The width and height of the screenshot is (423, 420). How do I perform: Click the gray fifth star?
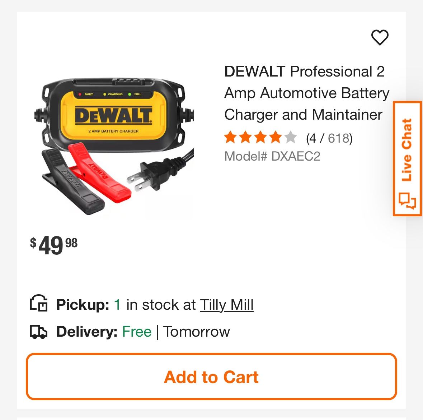291,137
